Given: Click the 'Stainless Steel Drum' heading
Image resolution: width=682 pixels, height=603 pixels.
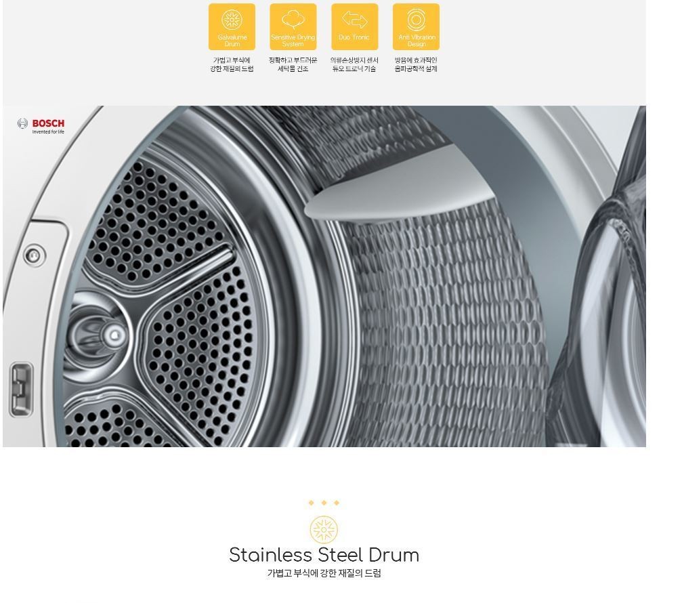Looking at the screenshot, I should coord(324,555).
